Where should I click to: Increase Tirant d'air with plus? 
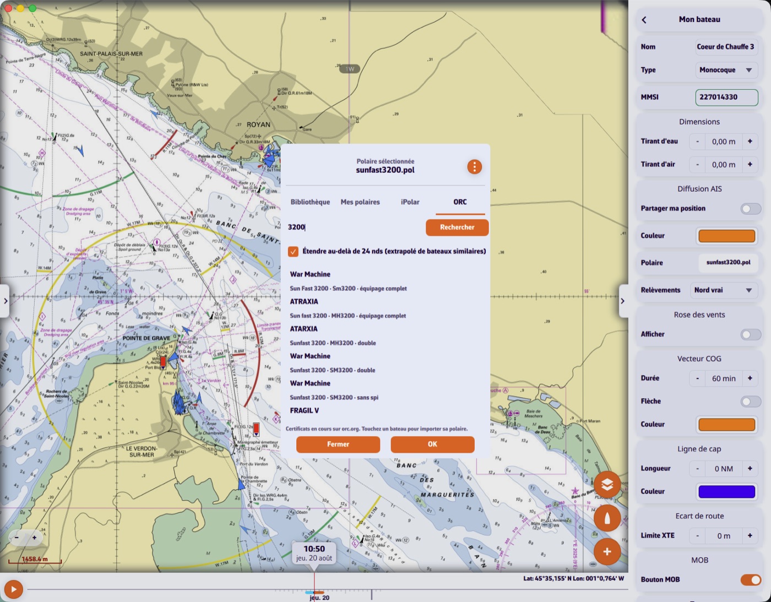[750, 165]
